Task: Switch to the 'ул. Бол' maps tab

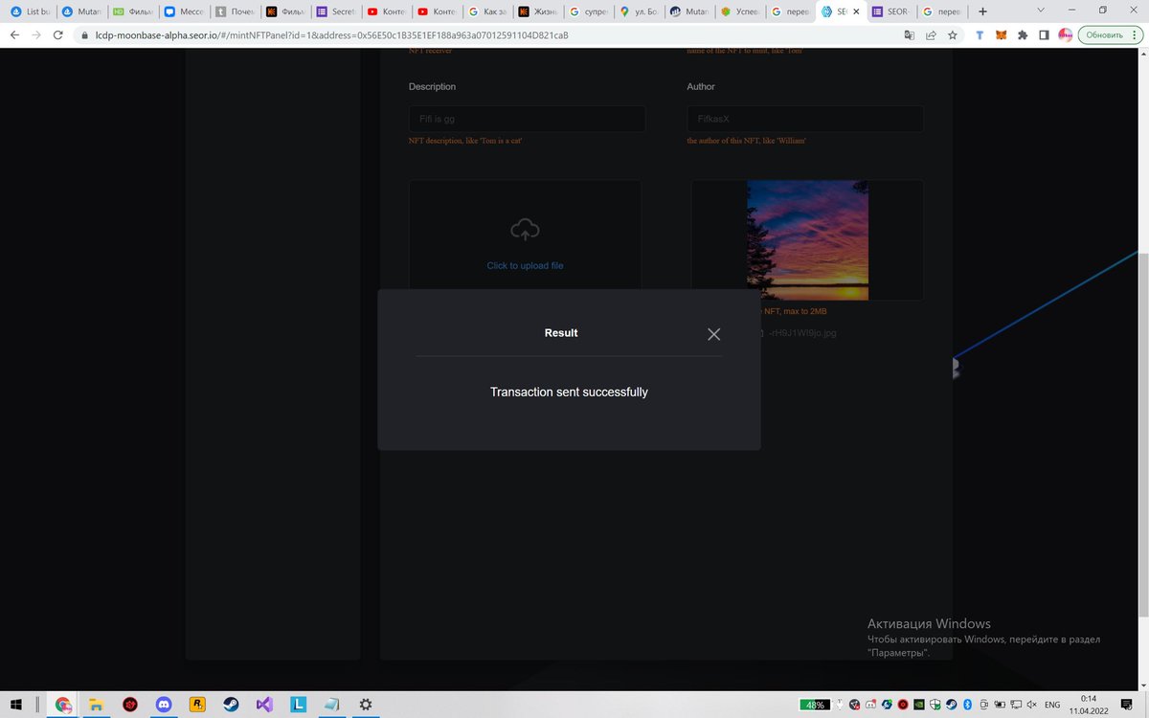Action: pyautogui.click(x=640, y=11)
